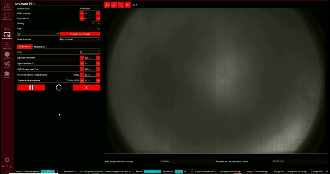Pause the flat wizard run
This screenshot has width=330, height=174.
31,87
